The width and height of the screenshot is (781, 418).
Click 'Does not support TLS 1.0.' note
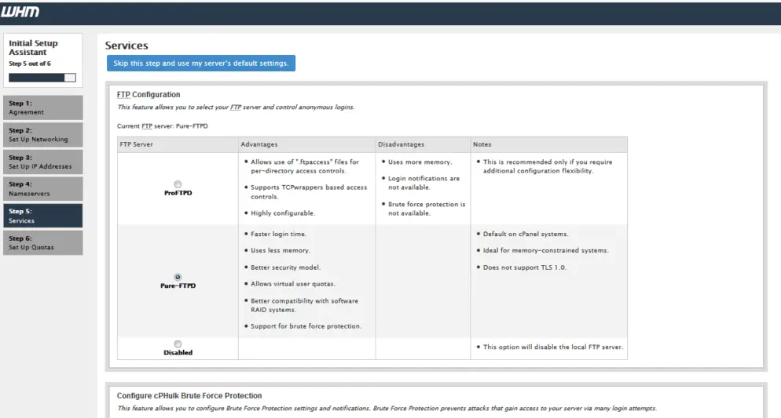click(x=525, y=267)
